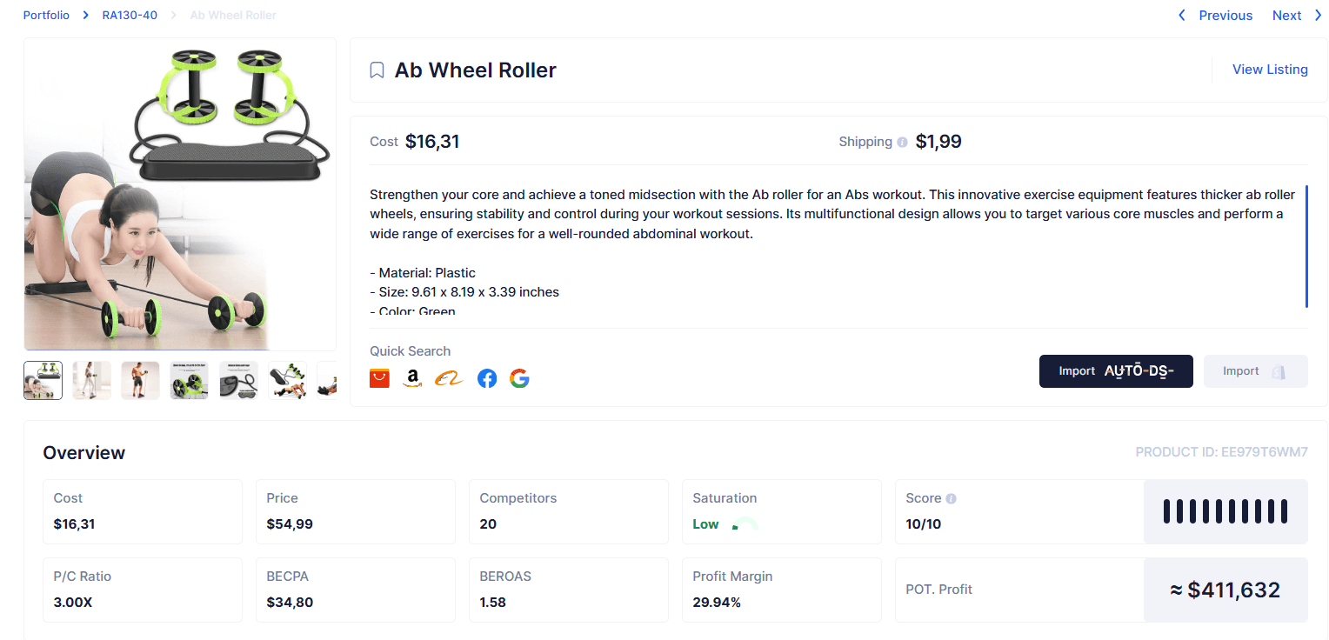Image resolution: width=1329 pixels, height=640 pixels.
Task: Select the fourth product thumbnail
Action: tap(189, 380)
